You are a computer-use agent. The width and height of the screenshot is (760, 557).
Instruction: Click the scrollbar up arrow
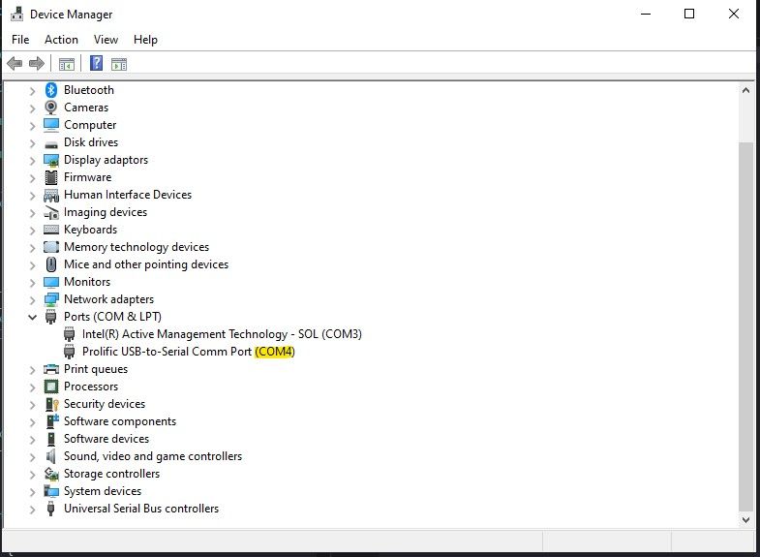pos(745,90)
